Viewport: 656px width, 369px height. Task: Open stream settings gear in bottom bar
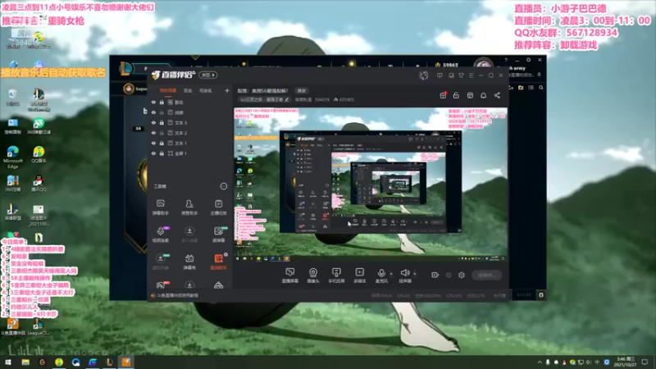pos(462,275)
